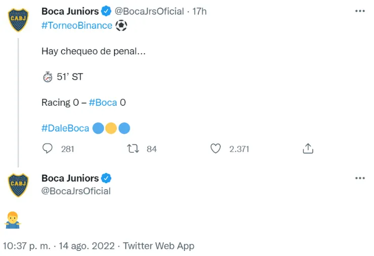Open the more options menu on second tweet
The height and width of the screenshot is (256, 374).
pyautogui.click(x=360, y=178)
